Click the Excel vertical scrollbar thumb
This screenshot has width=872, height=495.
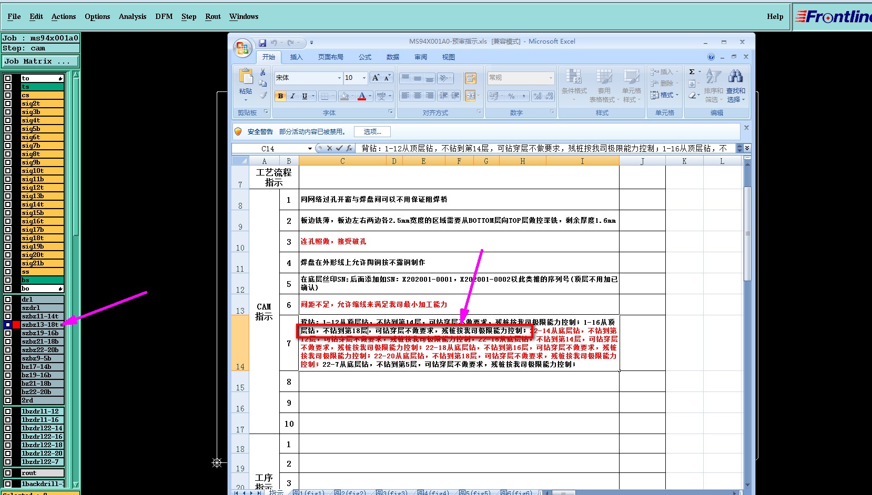click(x=747, y=234)
